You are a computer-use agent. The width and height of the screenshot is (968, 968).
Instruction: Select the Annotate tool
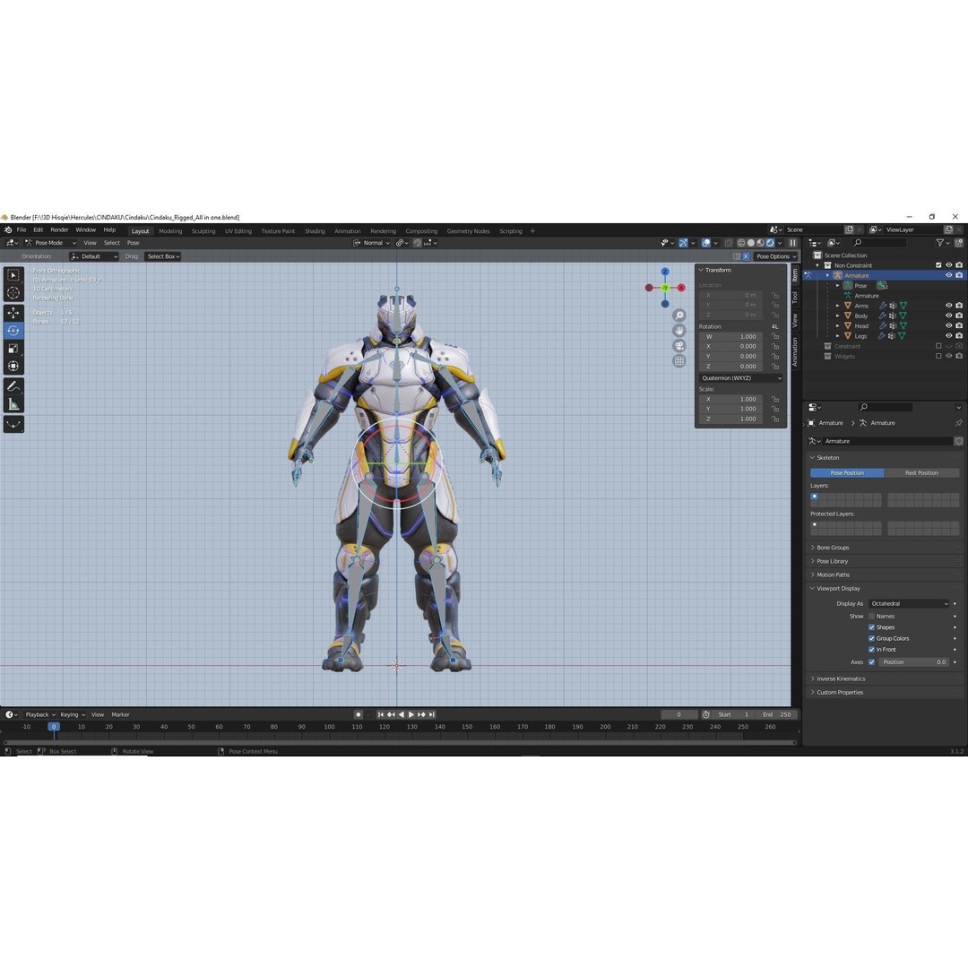[x=13, y=386]
